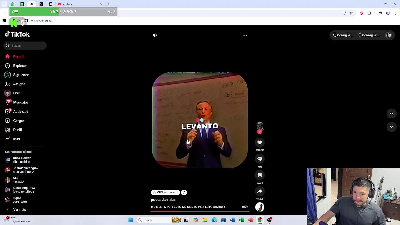
Task: Open Chrome three-dot menu
Action: pos(396,13)
